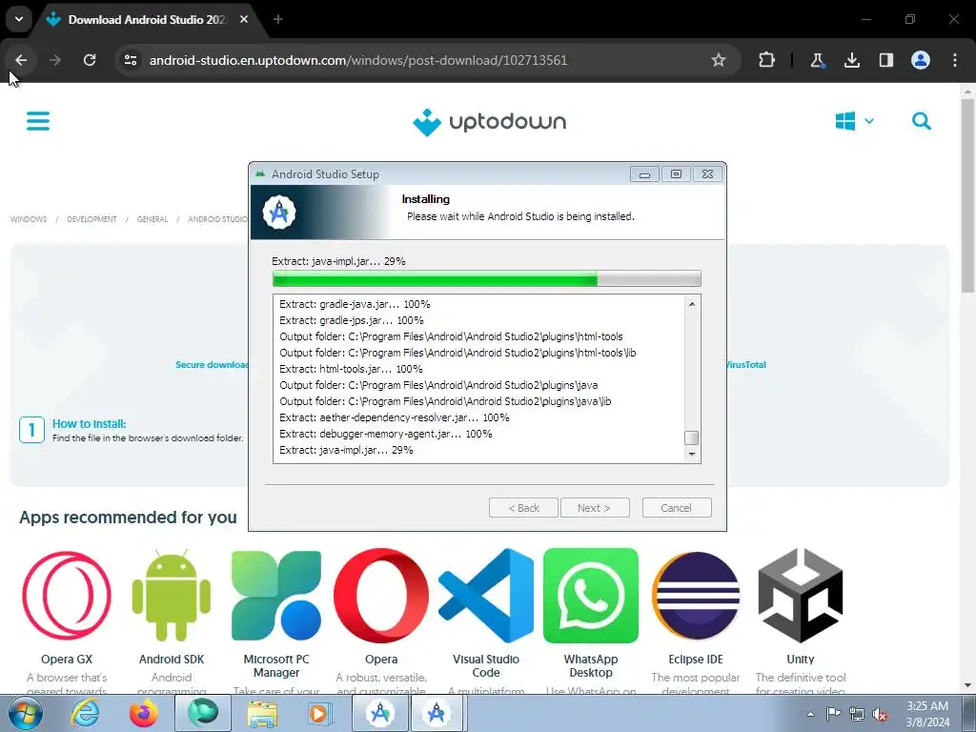Image resolution: width=976 pixels, height=732 pixels.
Task: Click the Back button in setup
Action: [x=523, y=508]
